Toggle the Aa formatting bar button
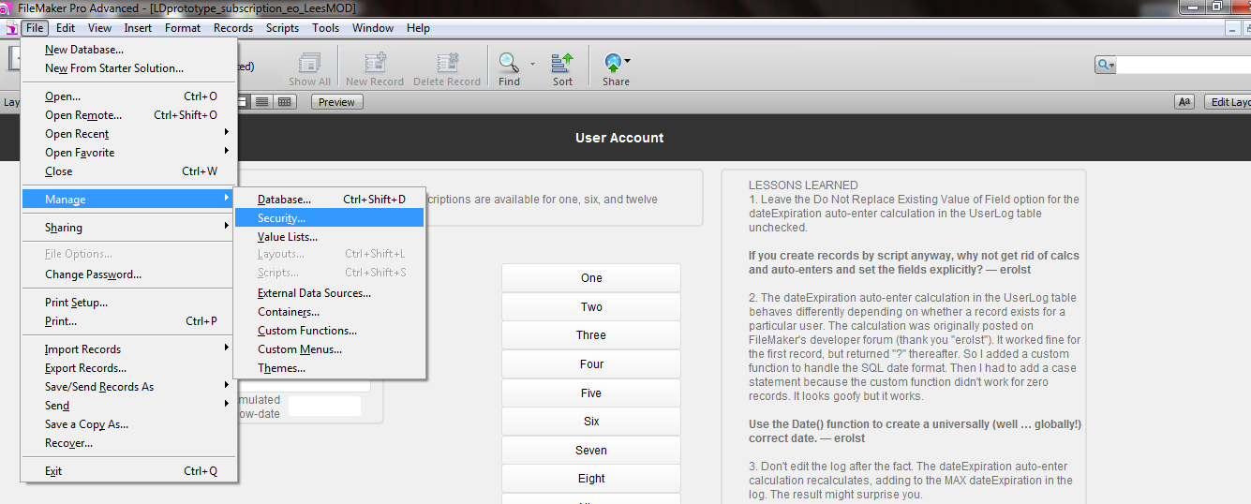The width and height of the screenshot is (1251, 504). pyautogui.click(x=1184, y=102)
